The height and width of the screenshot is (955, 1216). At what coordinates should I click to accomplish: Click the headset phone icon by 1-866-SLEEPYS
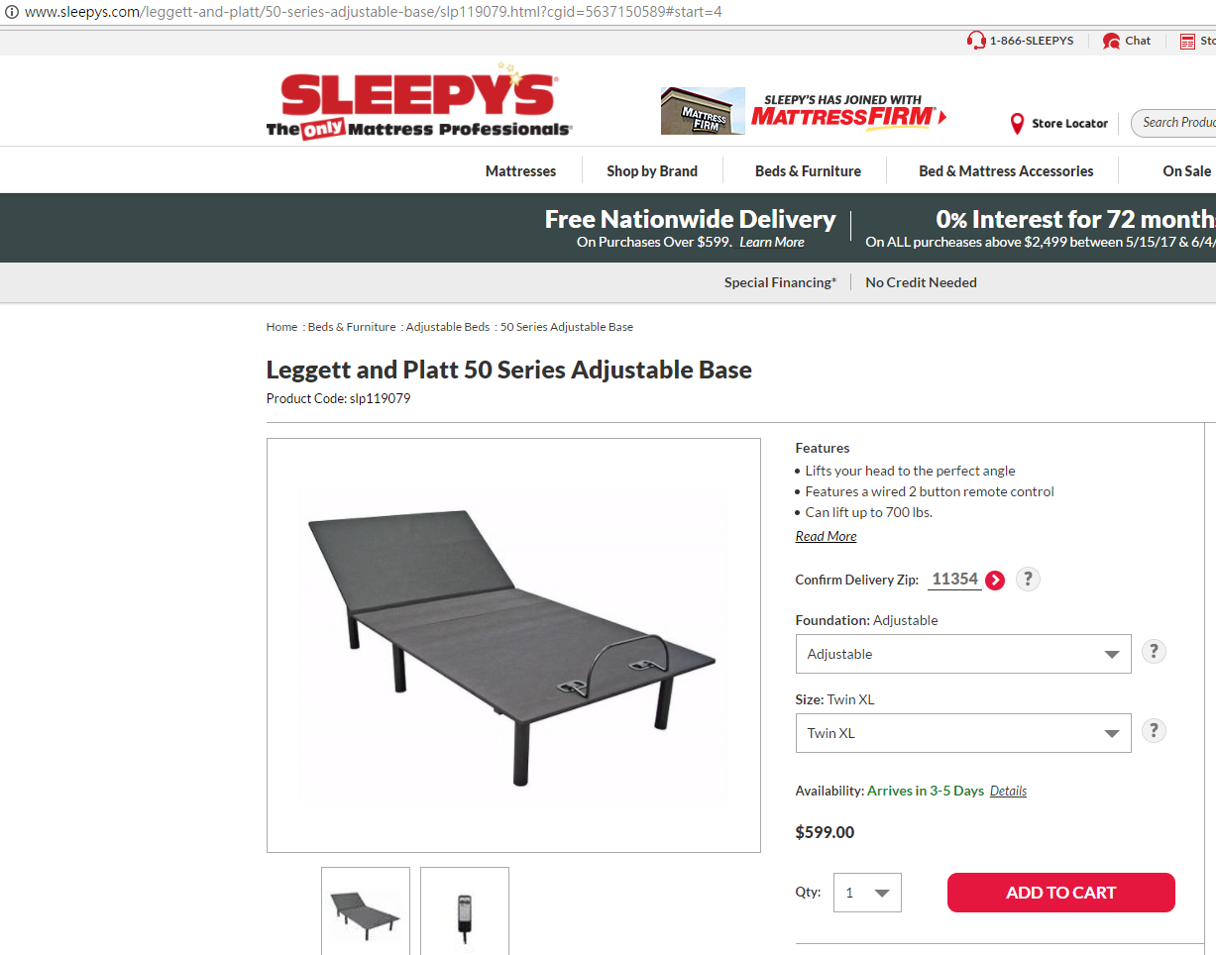pyautogui.click(x=976, y=41)
